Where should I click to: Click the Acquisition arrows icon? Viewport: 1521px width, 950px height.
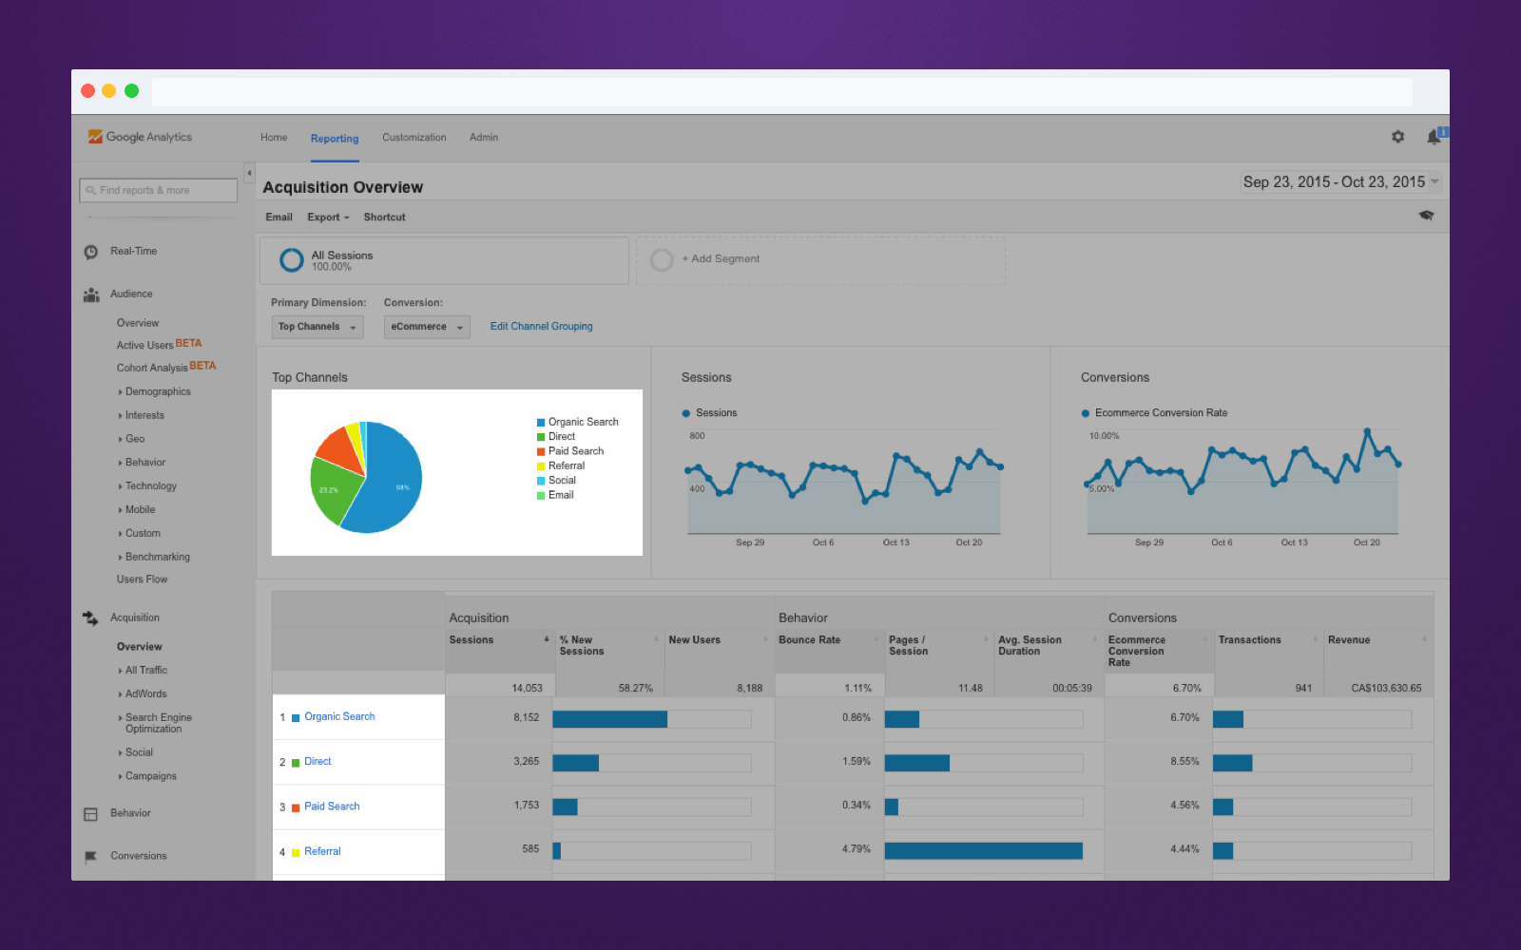point(91,618)
